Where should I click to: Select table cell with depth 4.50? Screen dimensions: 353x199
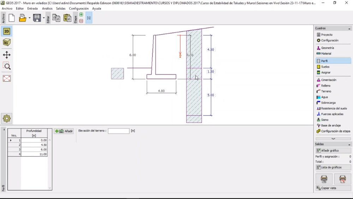[x=34, y=145]
